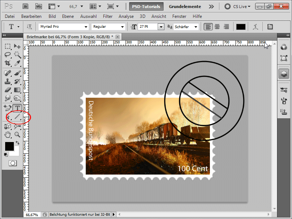Align text right
Screen dimensions: 292x219
click(x=226, y=27)
